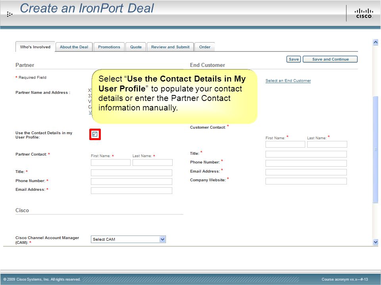
Task: Click the "Course acronym vx.x—#-13" footer text
Action: coord(345,279)
